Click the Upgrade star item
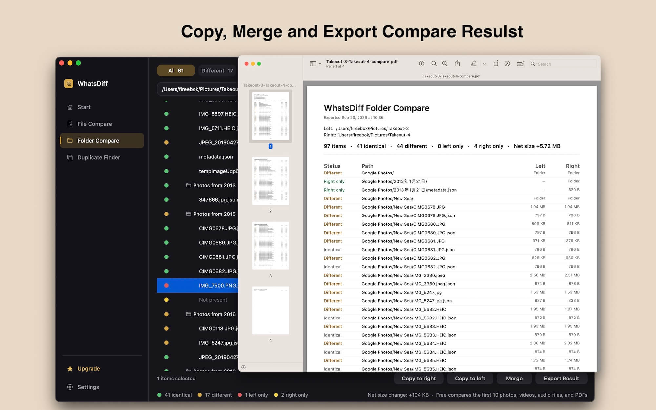 click(x=84, y=369)
